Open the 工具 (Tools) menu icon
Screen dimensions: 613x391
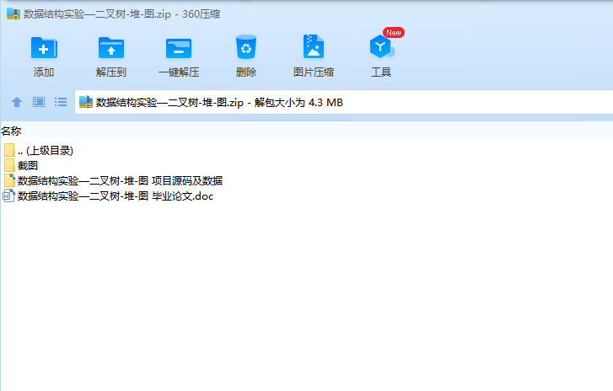381,46
